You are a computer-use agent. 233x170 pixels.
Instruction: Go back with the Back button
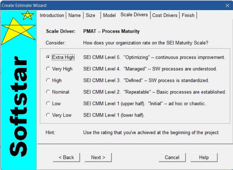tap(66, 157)
